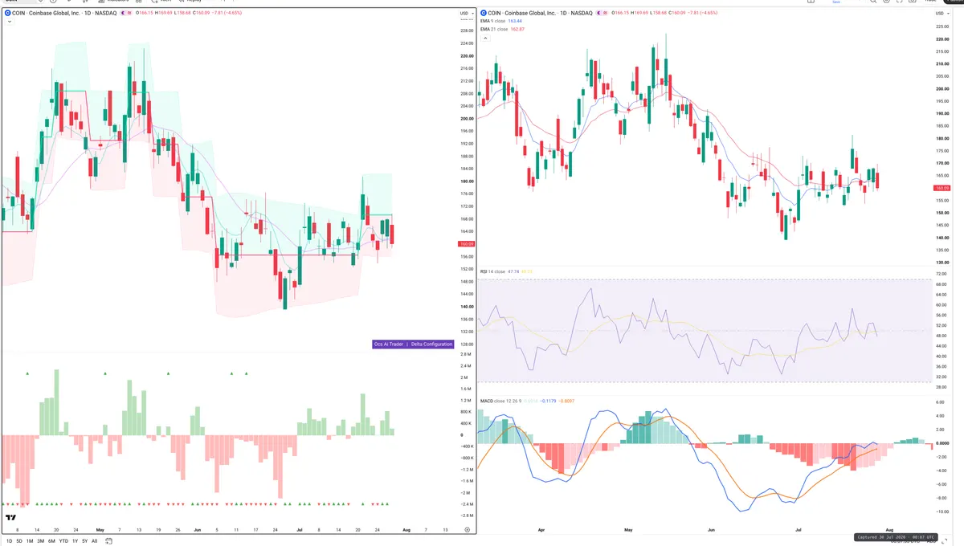
Task: Click the EMA 9 value 163.44
Action: (517, 22)
